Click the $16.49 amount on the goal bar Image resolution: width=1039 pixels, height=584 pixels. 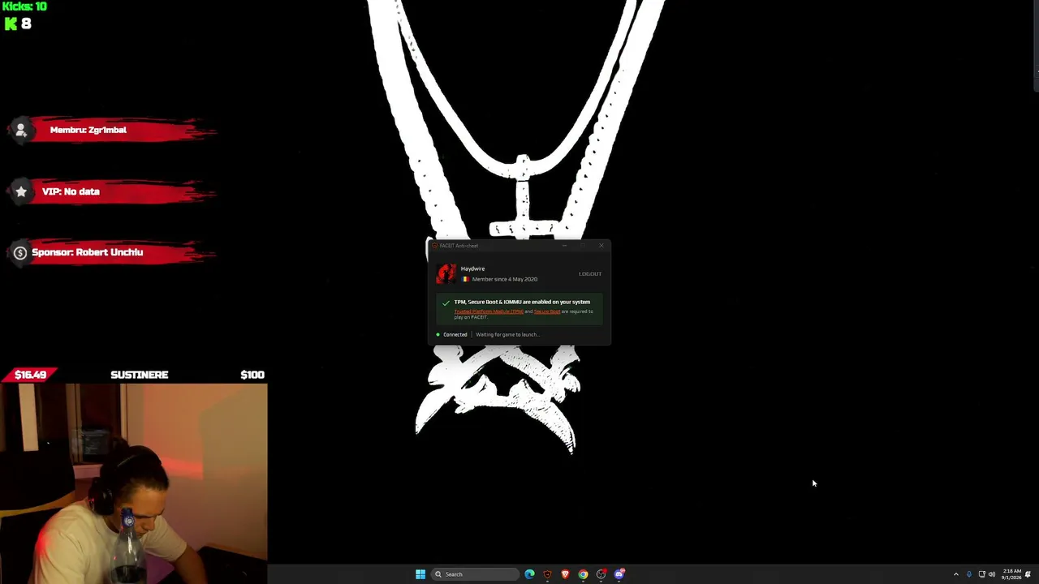(30, 375)
